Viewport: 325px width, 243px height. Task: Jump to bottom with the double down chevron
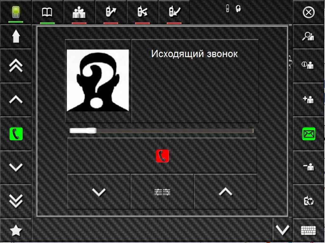[x=16, y=201]
